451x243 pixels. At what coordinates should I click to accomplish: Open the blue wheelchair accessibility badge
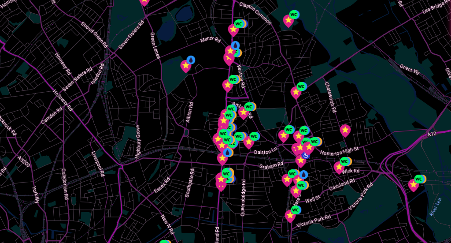(306, 156)
